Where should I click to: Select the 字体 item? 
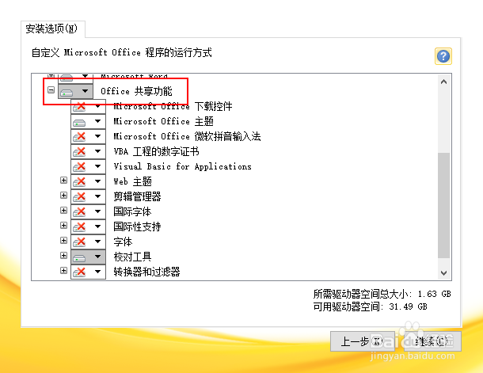tap(123, 242)
